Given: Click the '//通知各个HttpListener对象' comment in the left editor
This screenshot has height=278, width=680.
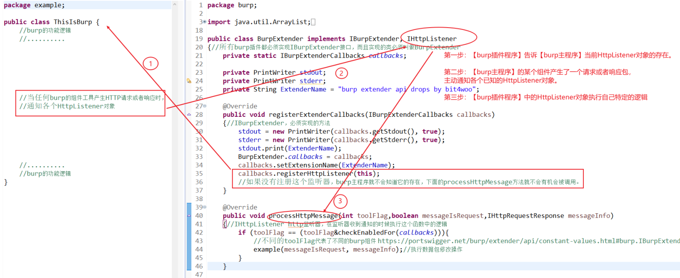Looking at the screenshot, I should tap(67, 106).
